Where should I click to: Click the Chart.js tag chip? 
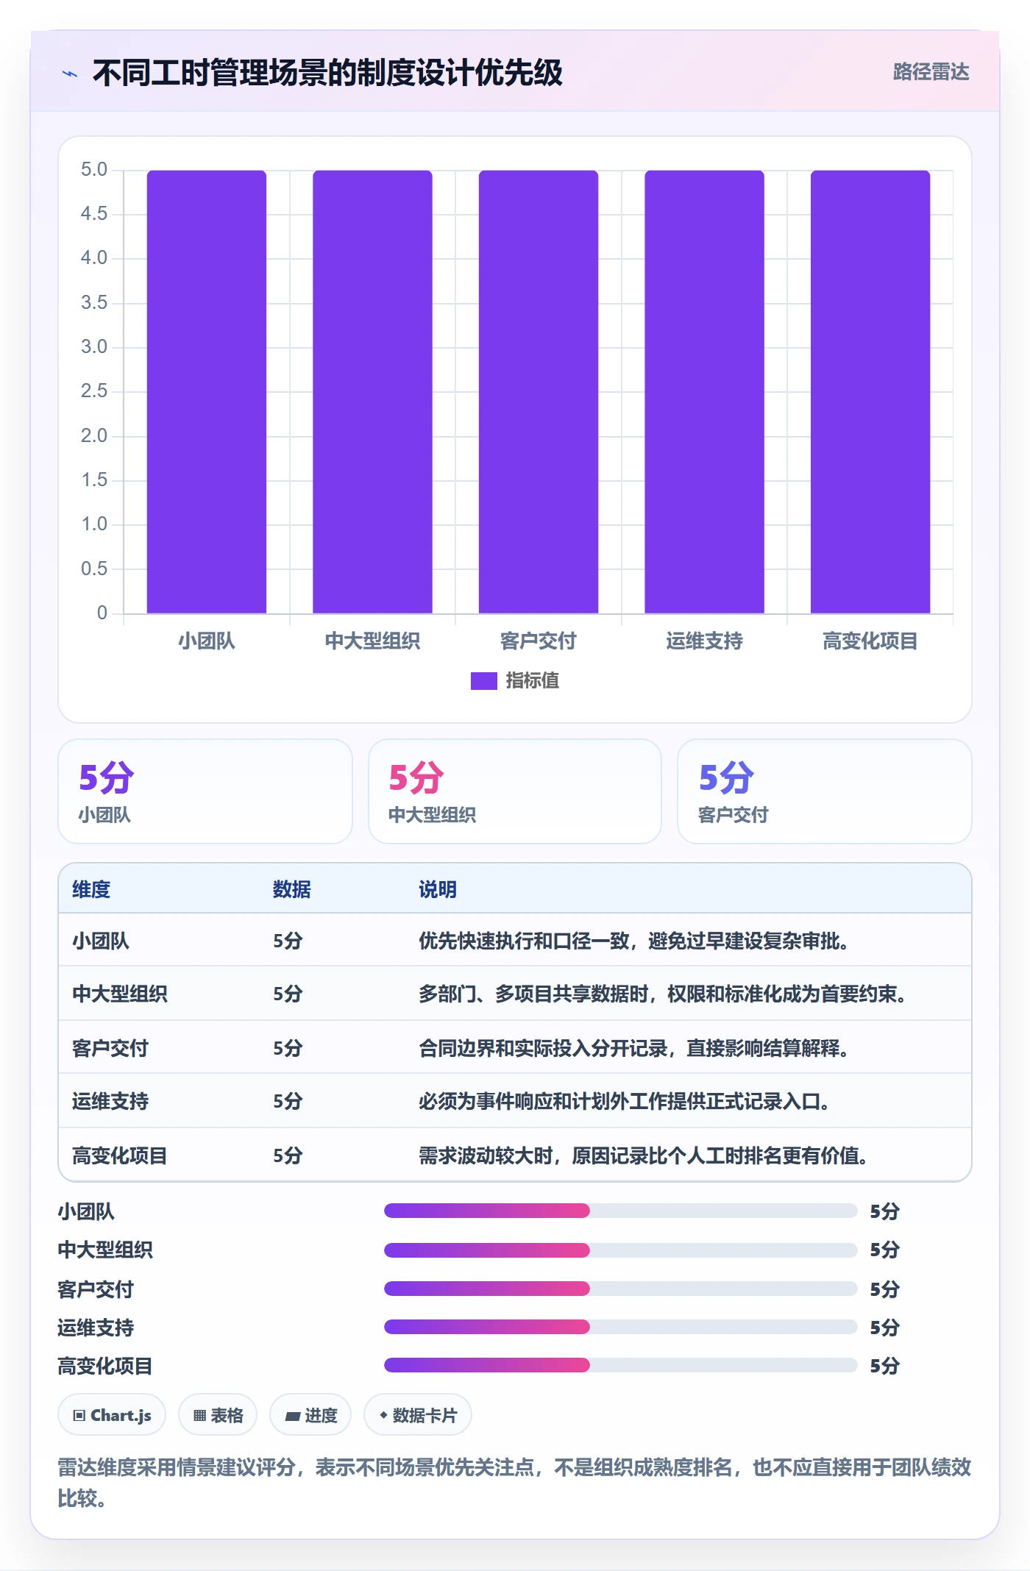point(112,1415)
